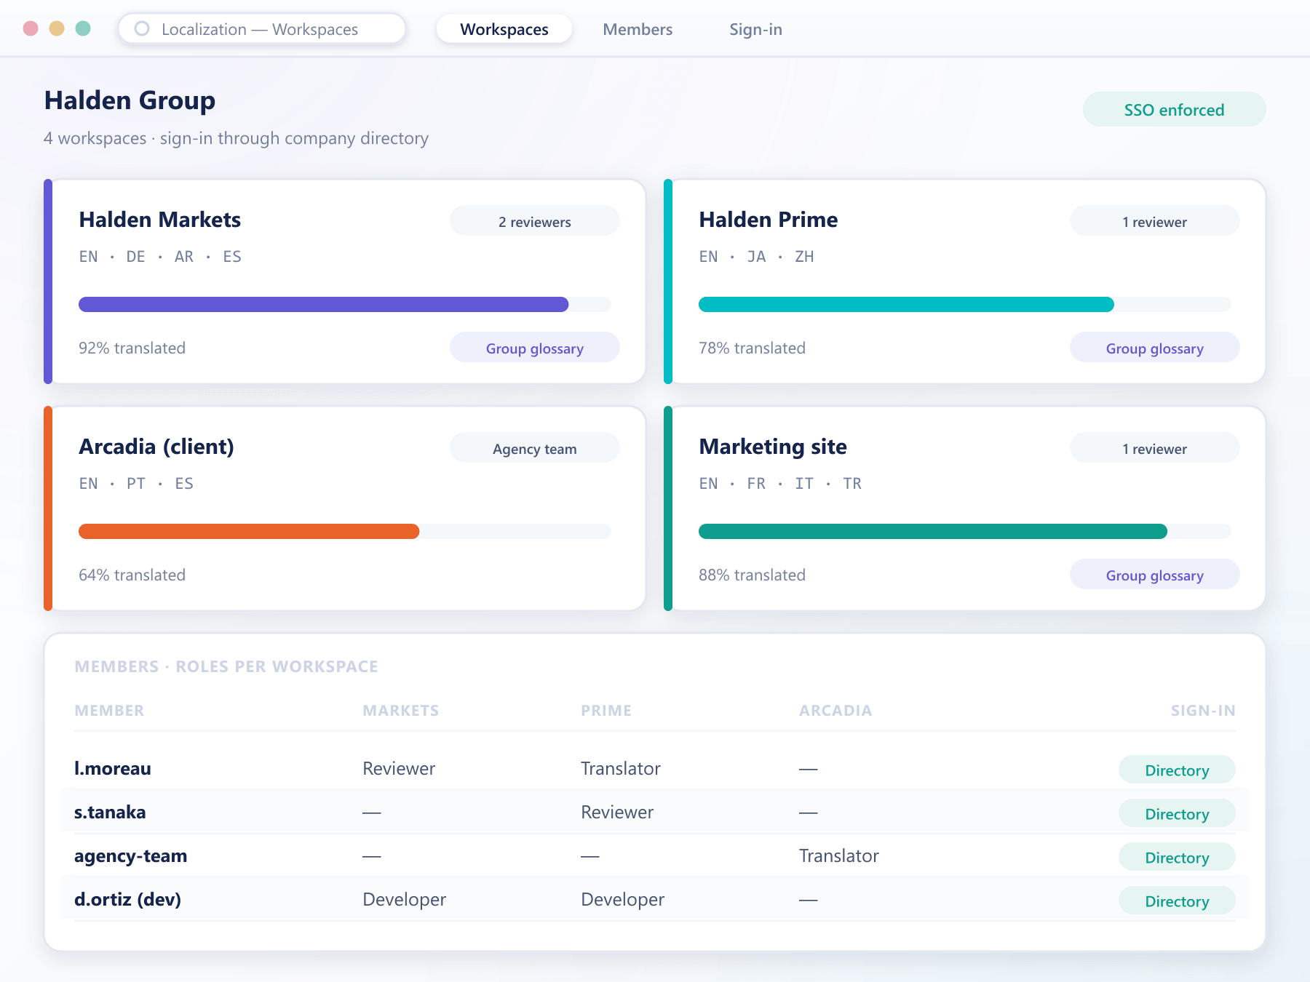Select member d.ortiz (dev)
This screenshot has width=1310, height=982.
pos(128,899)
